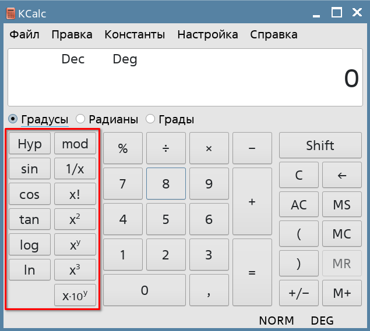Click the calculator result display field

point(185,78)
